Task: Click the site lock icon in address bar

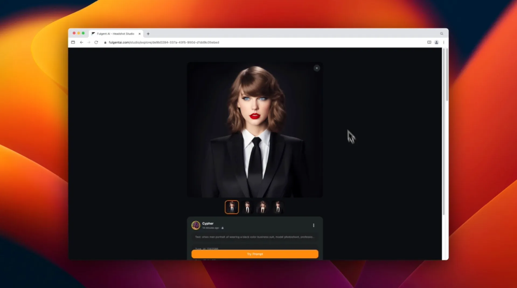Action: [x=105, y=42]
